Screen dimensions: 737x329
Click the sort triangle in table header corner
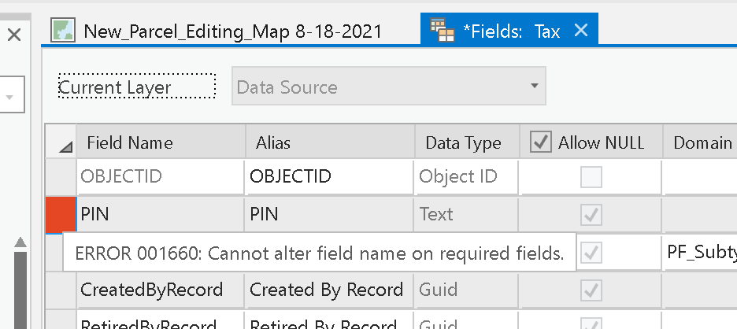tap(66, 148)
